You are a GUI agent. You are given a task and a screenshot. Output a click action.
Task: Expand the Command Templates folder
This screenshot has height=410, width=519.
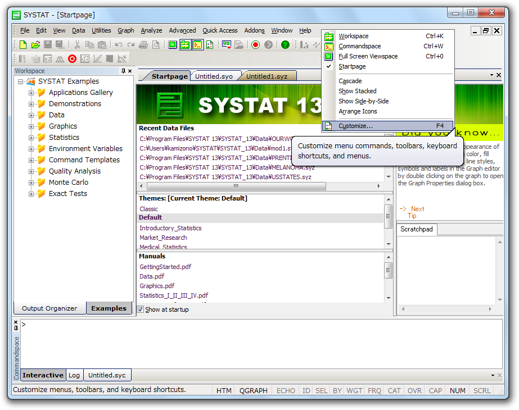click(31, 161)
